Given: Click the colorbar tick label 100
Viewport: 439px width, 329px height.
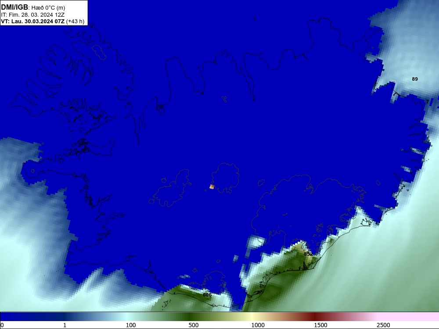Looking at the screenshot, I should (131, 325).
